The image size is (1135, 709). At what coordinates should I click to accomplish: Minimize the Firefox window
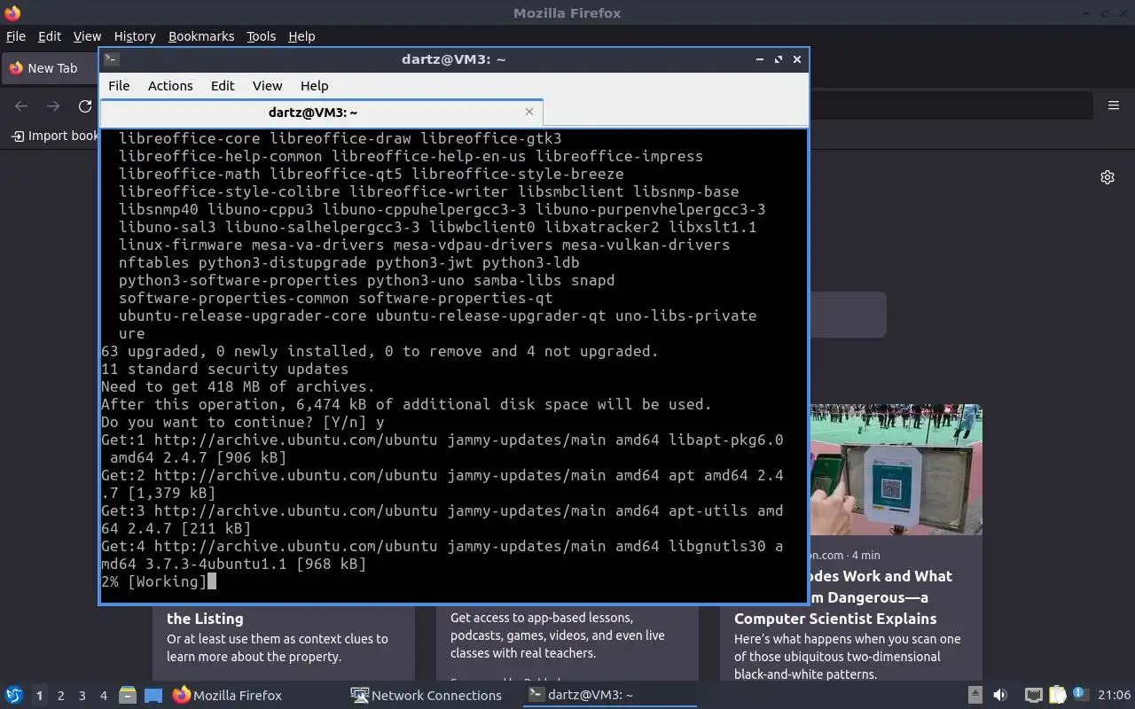coord(1086,13)
